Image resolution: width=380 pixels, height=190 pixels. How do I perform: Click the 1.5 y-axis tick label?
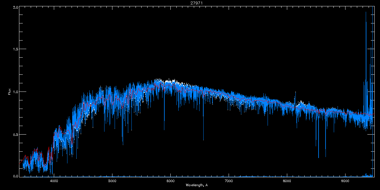(x=16, y=49)
